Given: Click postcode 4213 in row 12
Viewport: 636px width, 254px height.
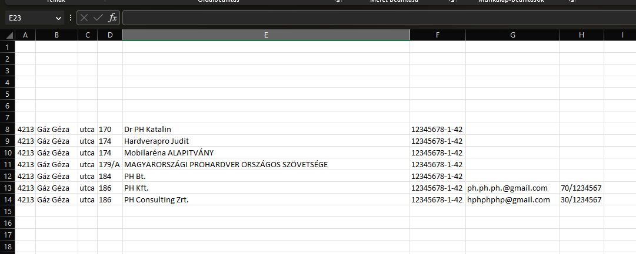Looking at the screenshot, I should (25, 177).
